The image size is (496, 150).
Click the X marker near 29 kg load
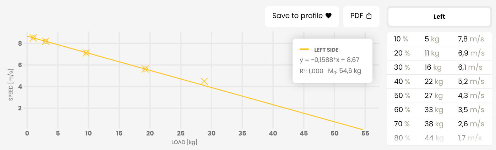[204, 81]
